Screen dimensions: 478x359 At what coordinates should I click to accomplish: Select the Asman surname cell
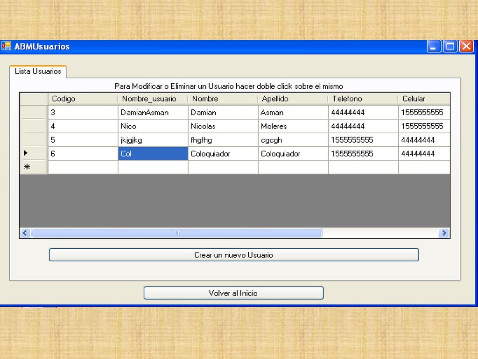click(293, 112)
